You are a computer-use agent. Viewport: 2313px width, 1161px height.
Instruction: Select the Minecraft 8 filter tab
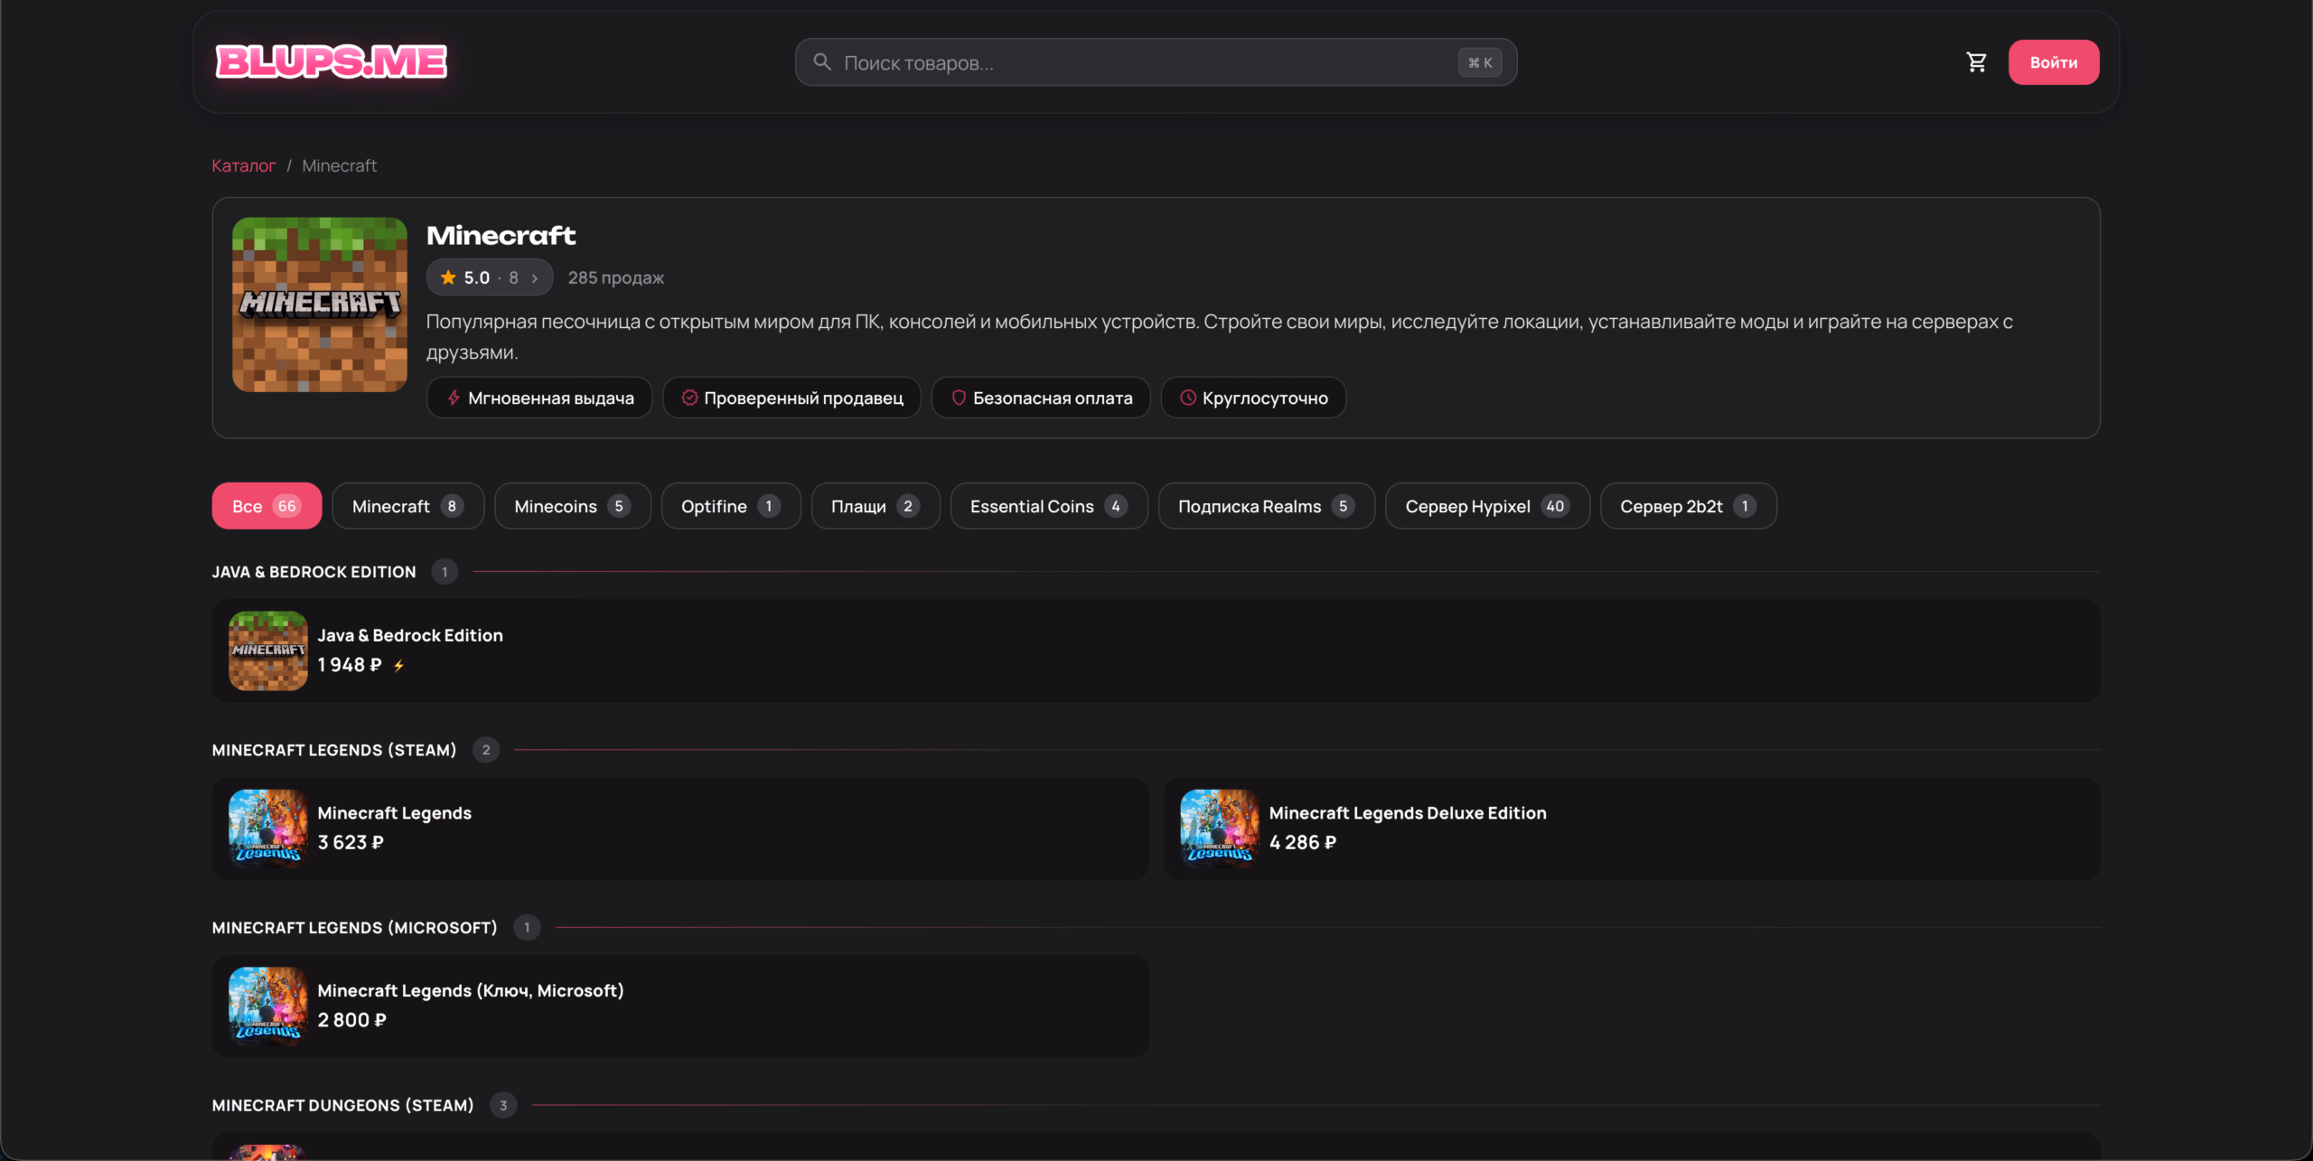(407, 506)
